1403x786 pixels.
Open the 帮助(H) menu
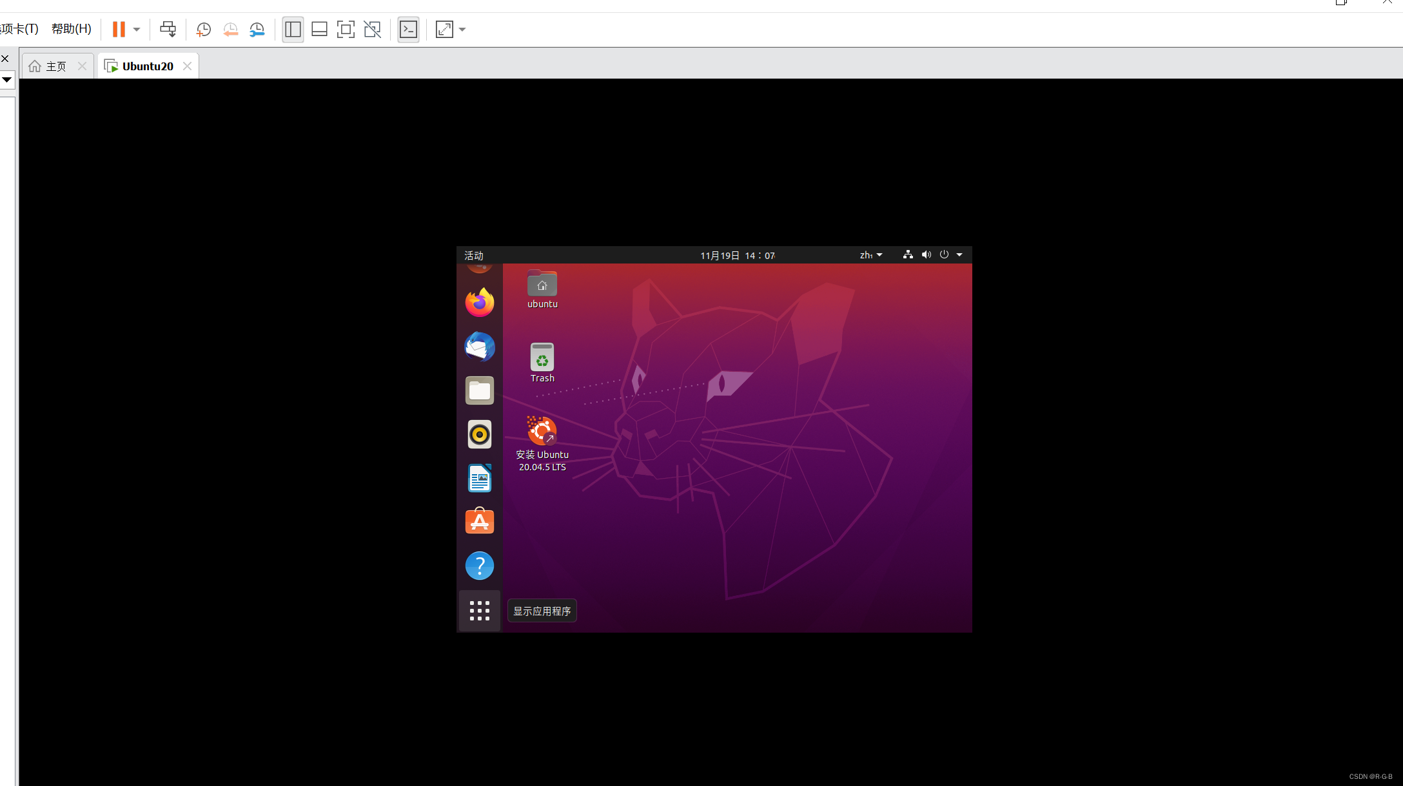pos(71,28)
